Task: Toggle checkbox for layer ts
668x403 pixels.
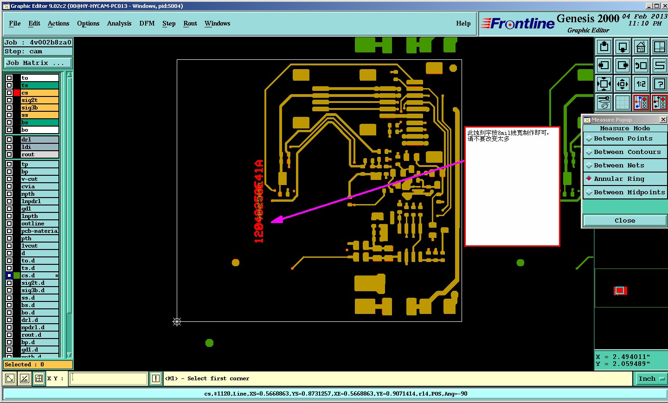Action: pyautogui.click(x=9, y=85)
